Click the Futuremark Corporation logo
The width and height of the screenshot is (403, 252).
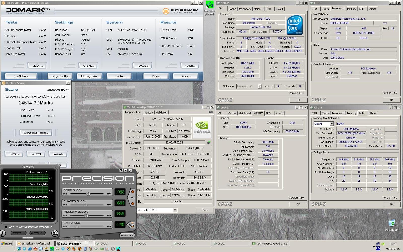(x=180, y=11)
